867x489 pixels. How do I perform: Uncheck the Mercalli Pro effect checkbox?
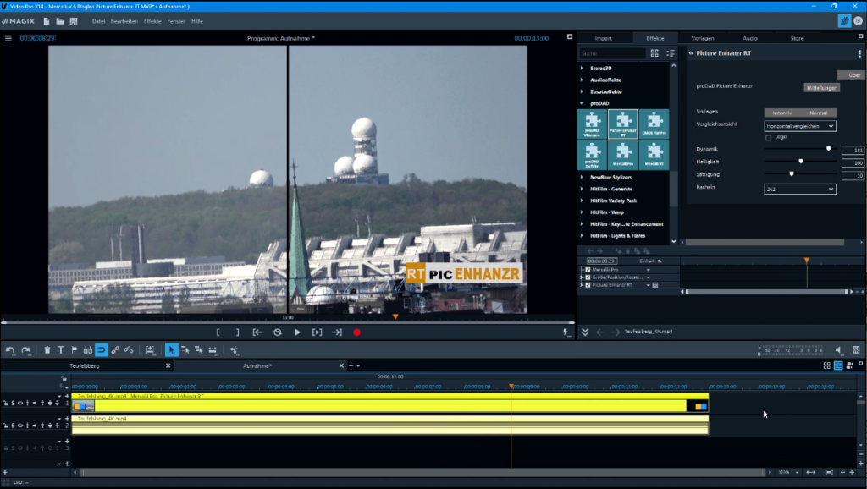click(x=588, y=270)
